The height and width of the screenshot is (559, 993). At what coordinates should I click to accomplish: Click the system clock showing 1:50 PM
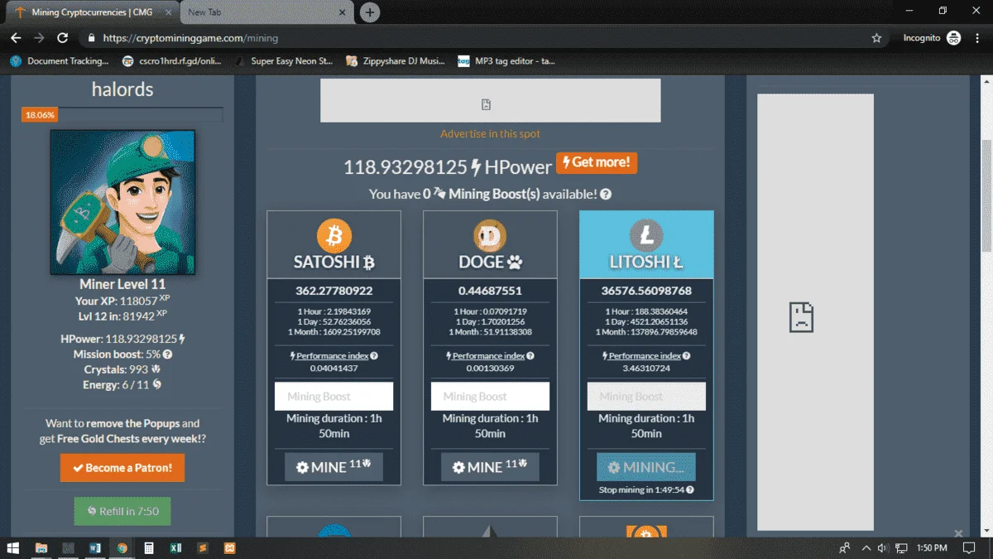point(933,548)
